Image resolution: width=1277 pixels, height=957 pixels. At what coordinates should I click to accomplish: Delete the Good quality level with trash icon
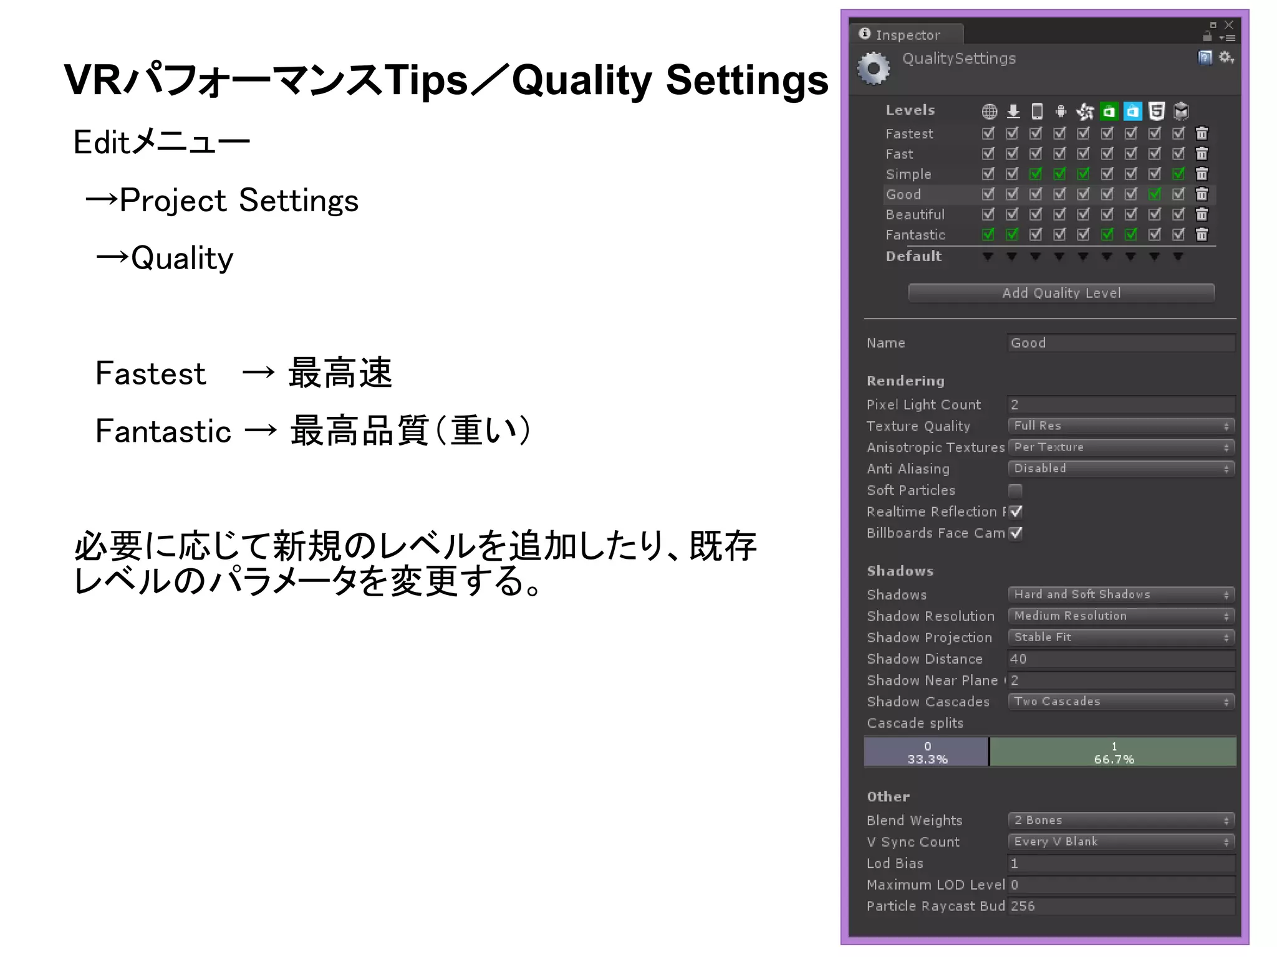point(1202,194)
